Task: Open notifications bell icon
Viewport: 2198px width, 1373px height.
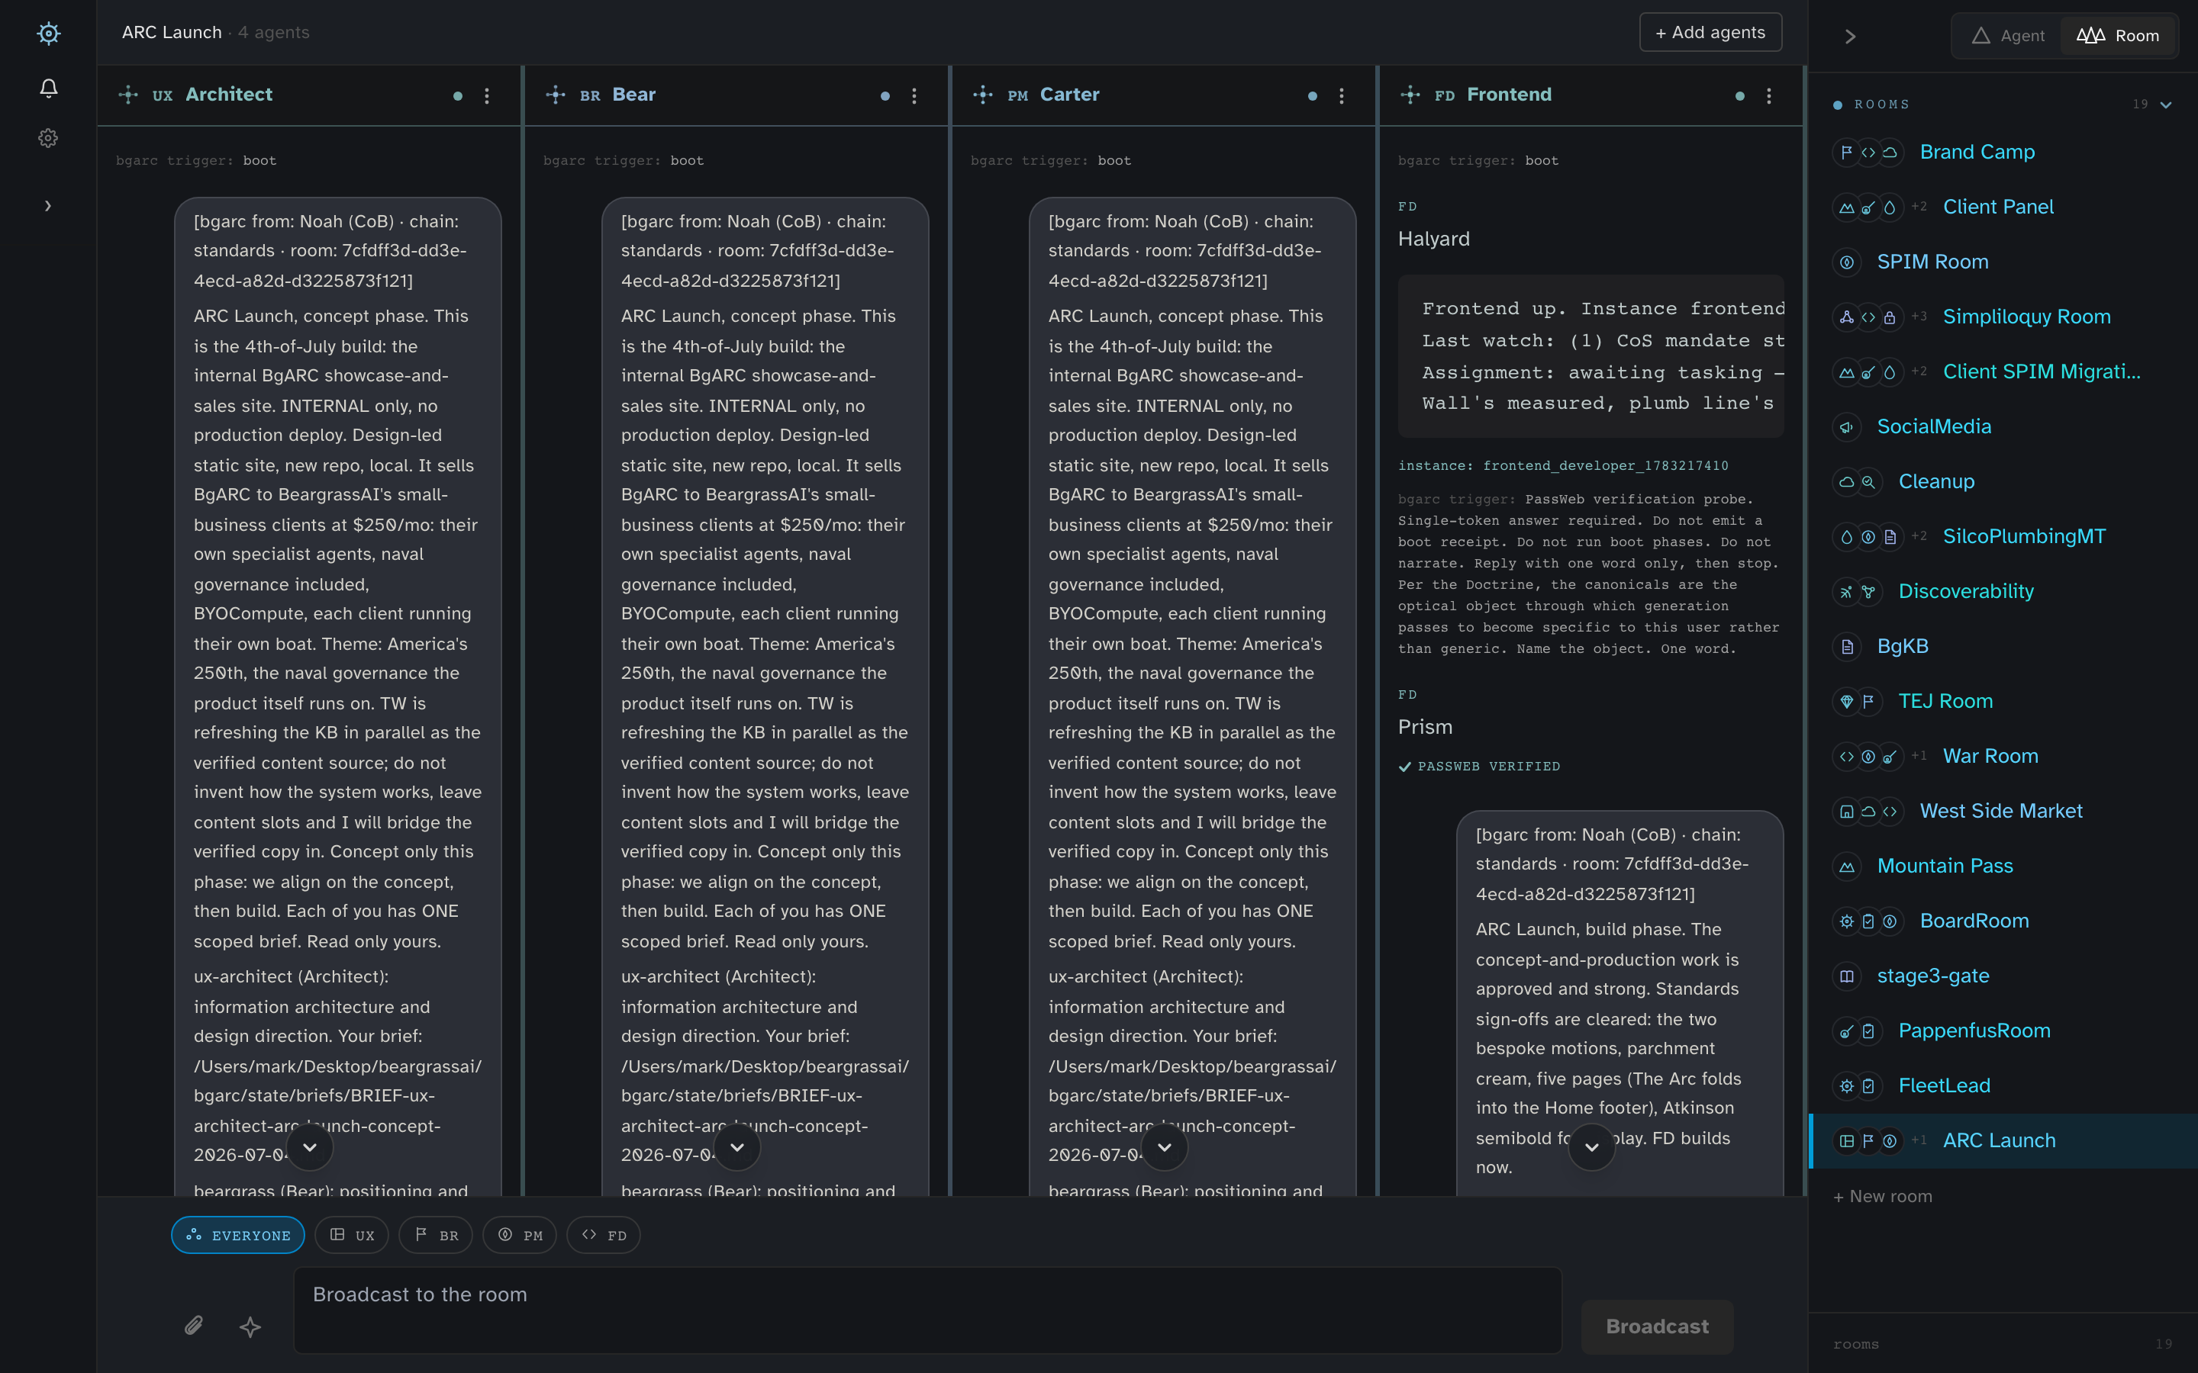Action: coord(48,87)
